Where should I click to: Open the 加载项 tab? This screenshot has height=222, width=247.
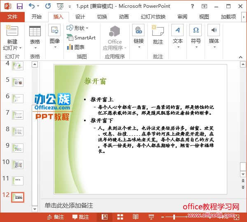click(228, 17)
